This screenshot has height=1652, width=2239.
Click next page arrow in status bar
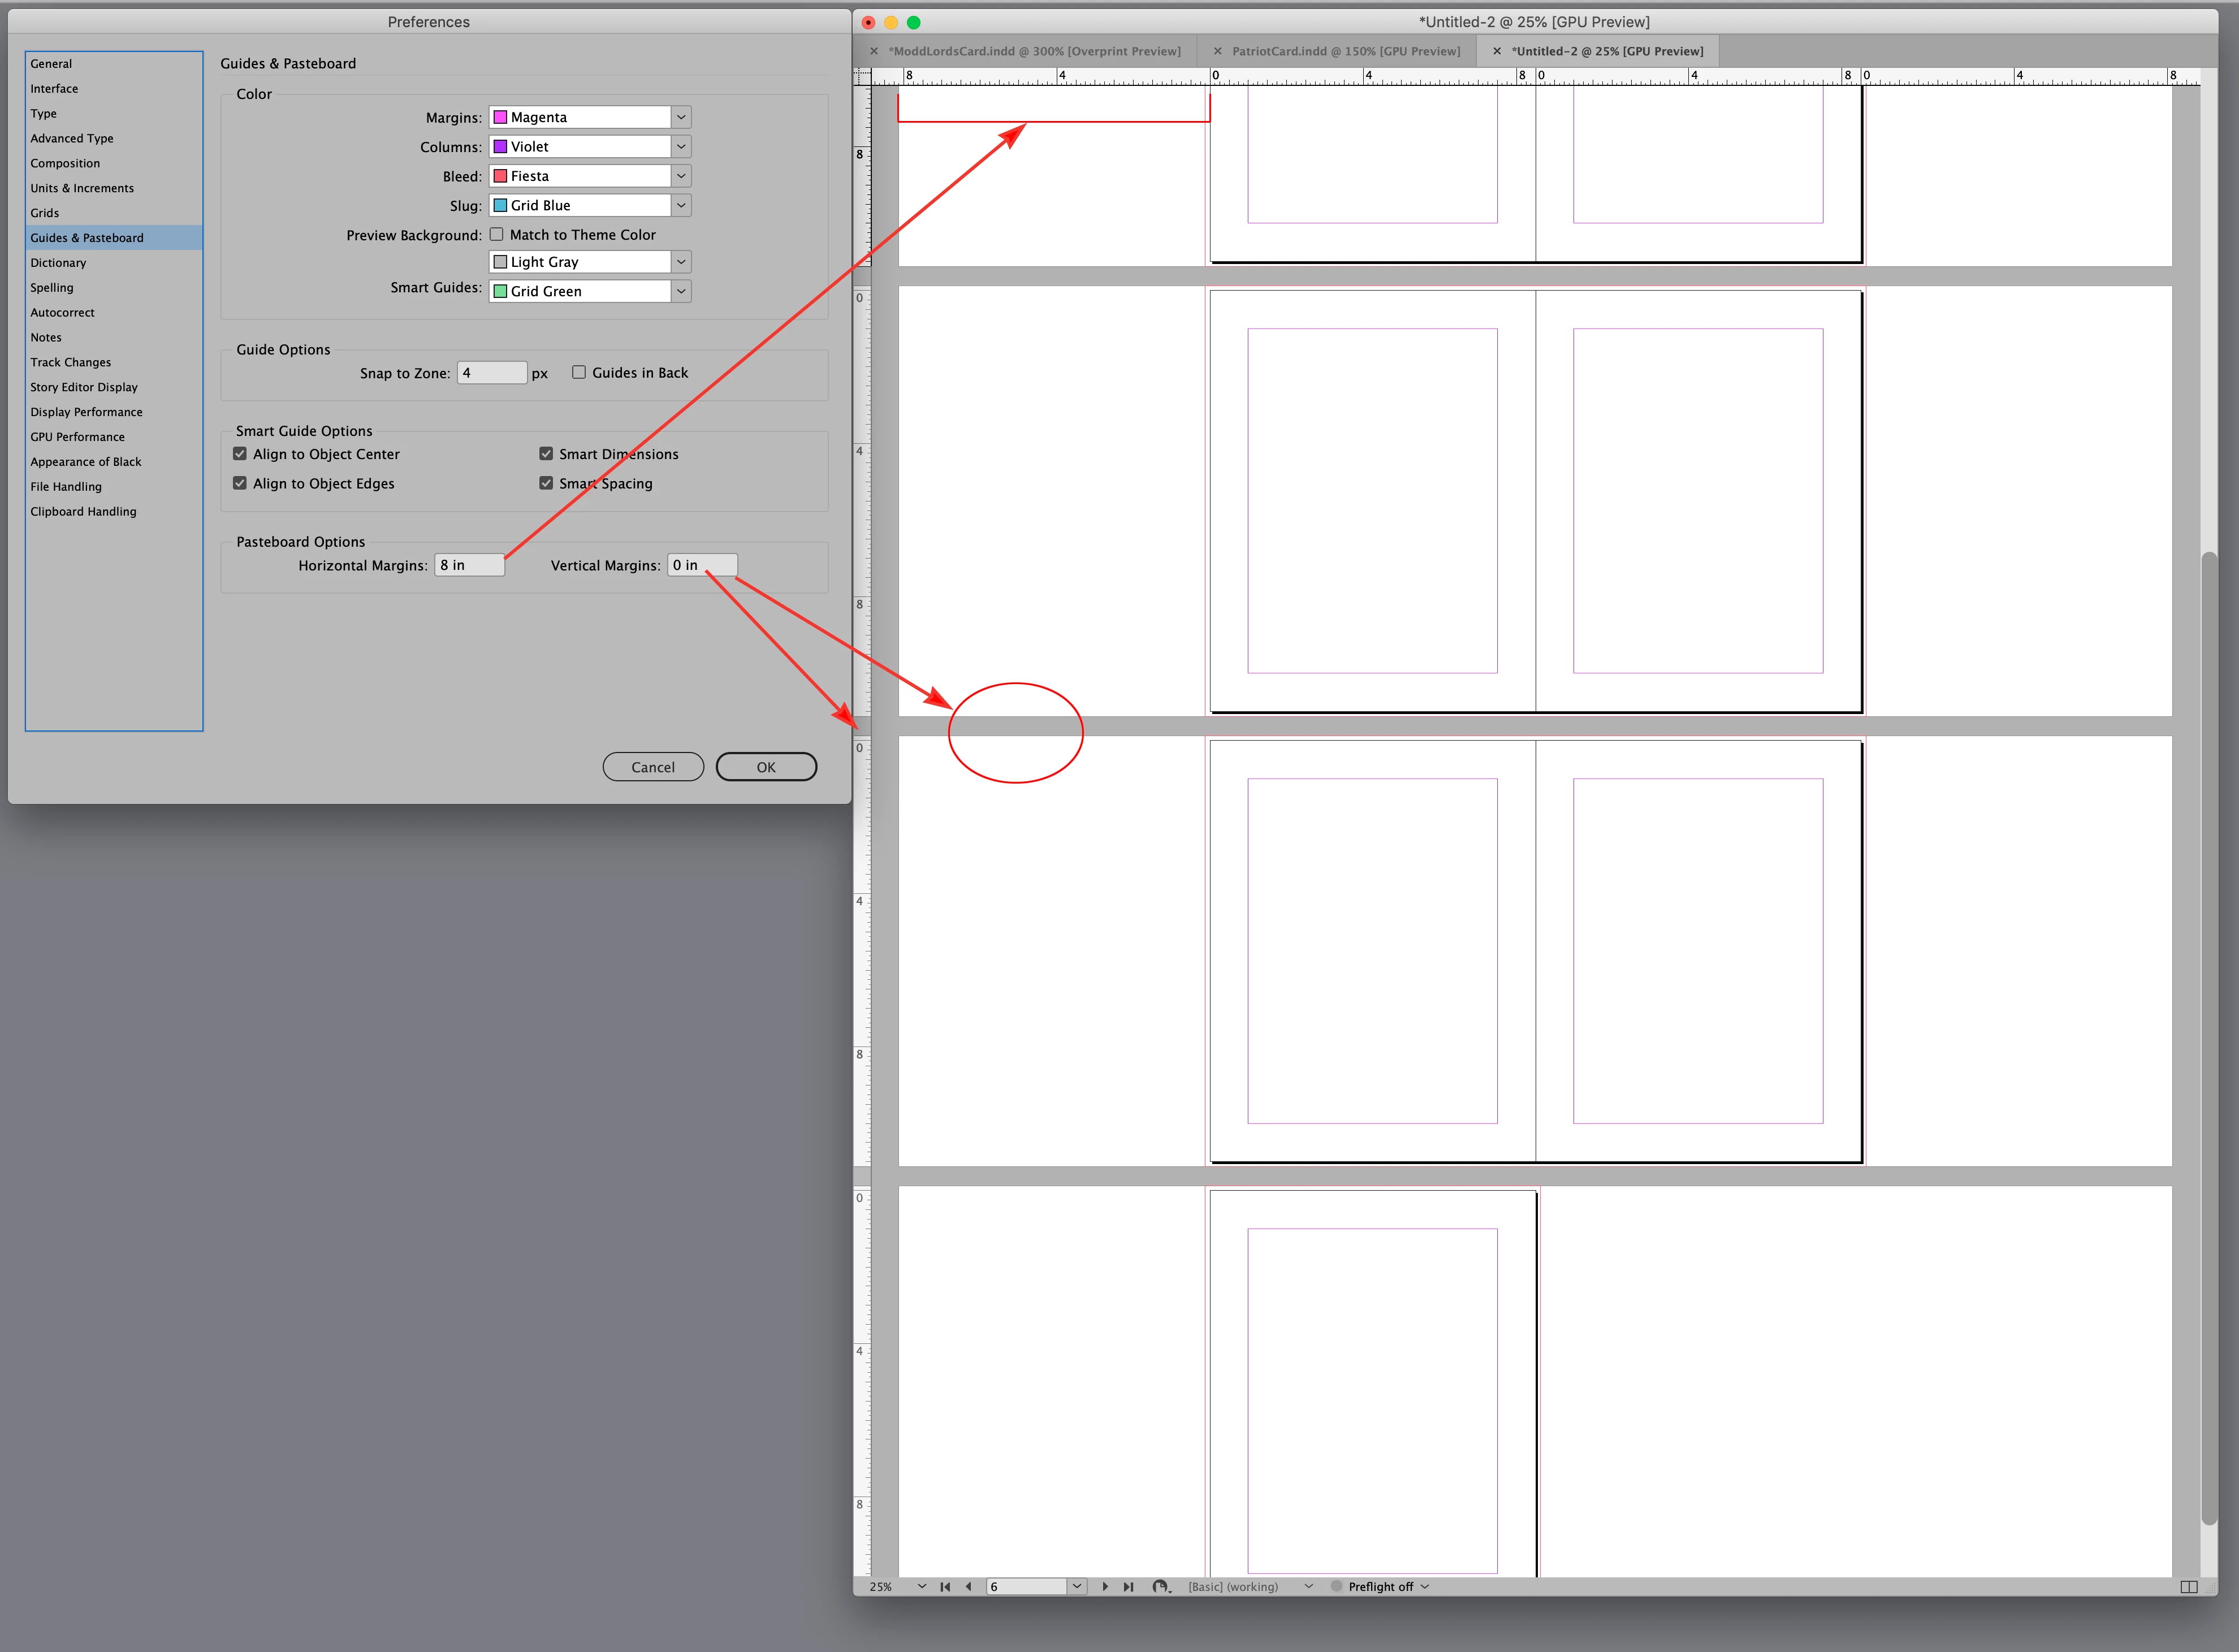click(x=1105, y=1586)
